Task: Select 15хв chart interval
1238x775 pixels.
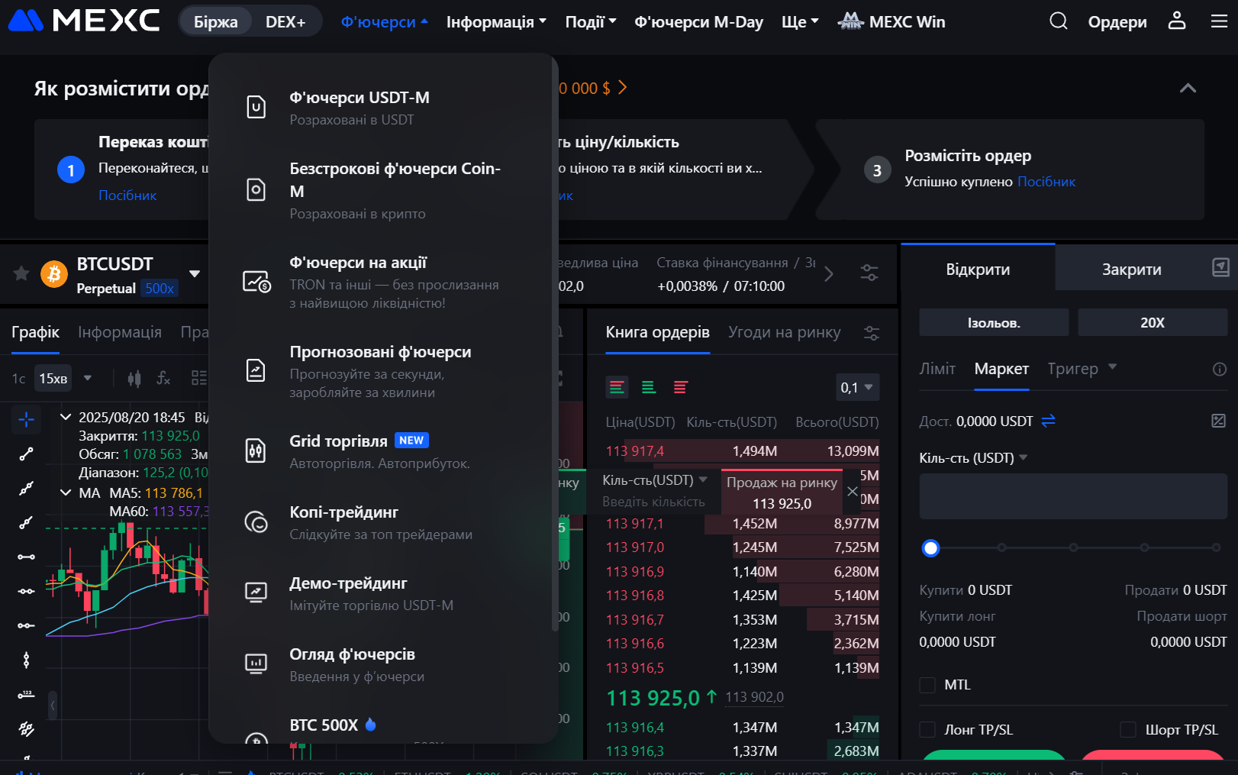Action: coord(53,378)
